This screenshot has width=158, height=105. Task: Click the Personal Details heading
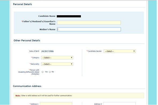click(x=22, y=4)
